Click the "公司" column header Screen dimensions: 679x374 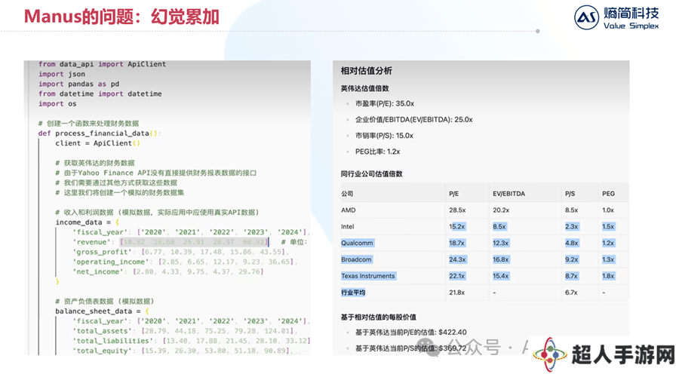[x=347, y=194]
